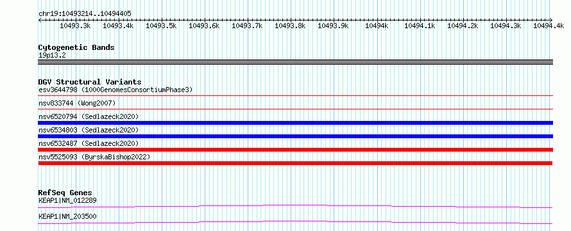Select the blue nsv6534803 variant bar

coord(295,136)
